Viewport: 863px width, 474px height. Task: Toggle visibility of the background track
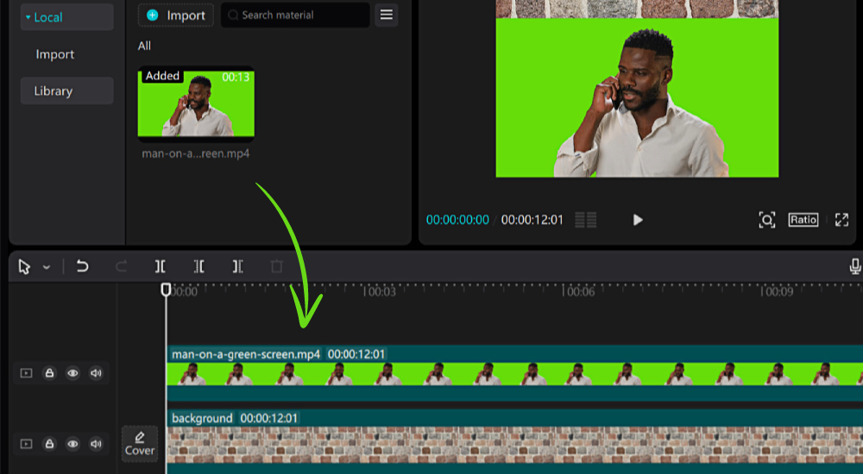pos(72,444)
